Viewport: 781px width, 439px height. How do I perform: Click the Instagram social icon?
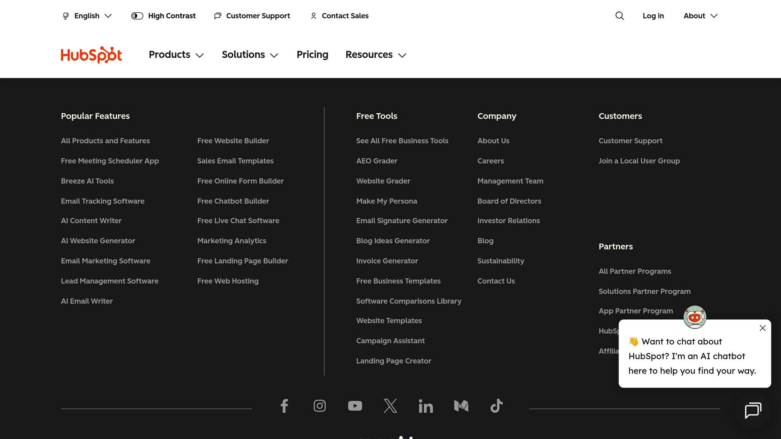[320, 406]
